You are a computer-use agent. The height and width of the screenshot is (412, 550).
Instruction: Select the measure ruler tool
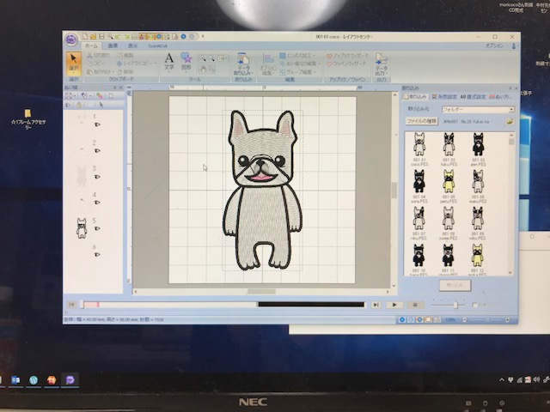(211, 69)
